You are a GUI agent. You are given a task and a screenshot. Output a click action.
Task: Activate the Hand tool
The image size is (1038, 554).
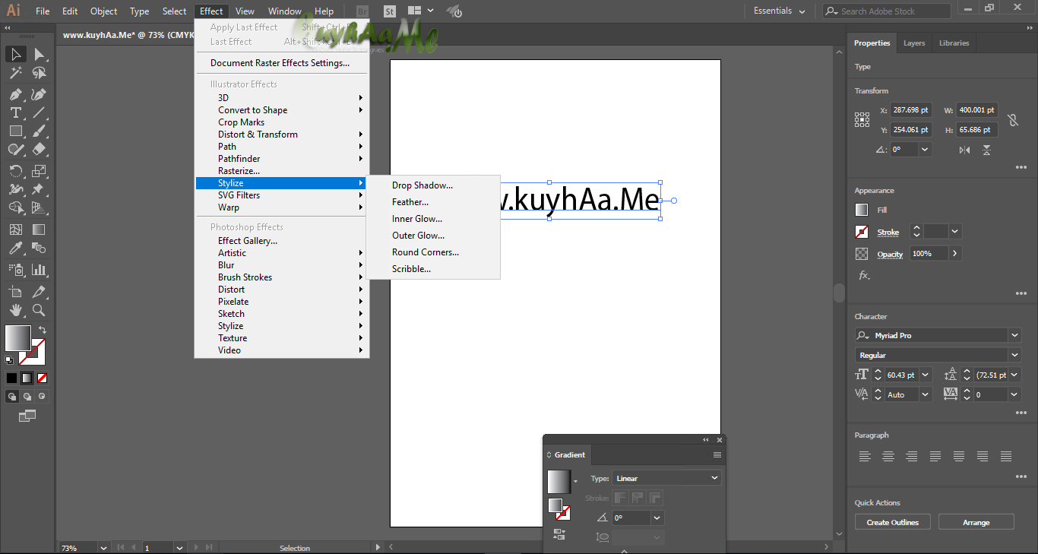(x=14, y=310)
